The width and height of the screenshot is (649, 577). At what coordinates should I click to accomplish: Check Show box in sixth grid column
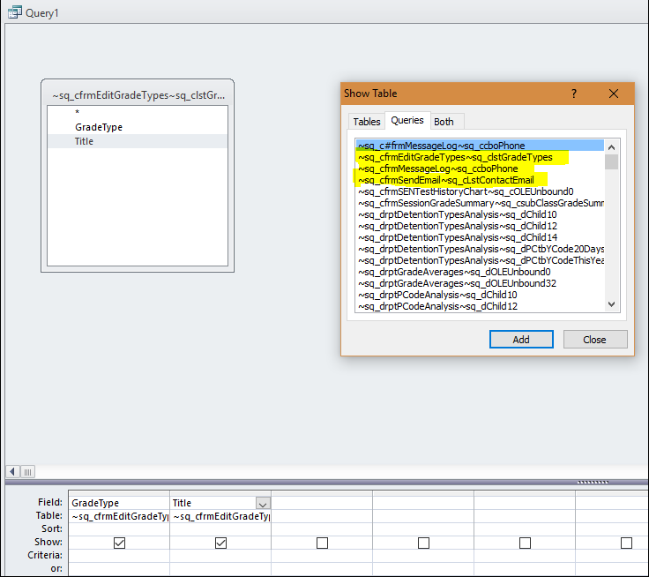[626, 543]
